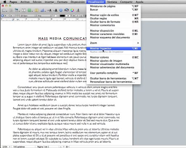Click the 543 palabras word count

click(19, 147)
